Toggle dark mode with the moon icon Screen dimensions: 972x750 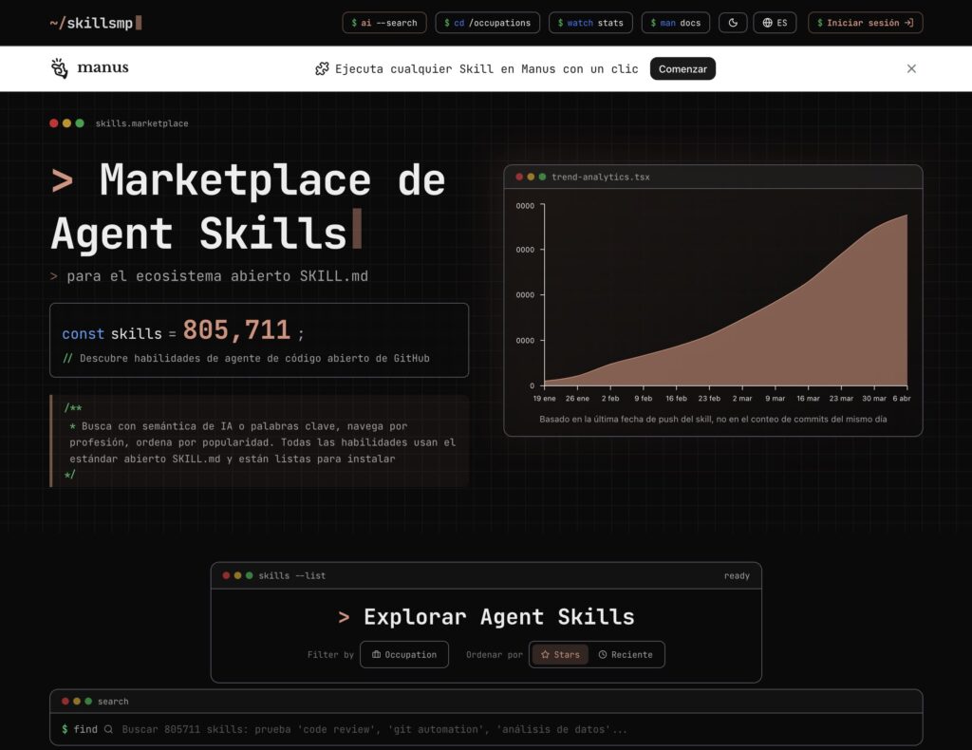pos(733,23)
